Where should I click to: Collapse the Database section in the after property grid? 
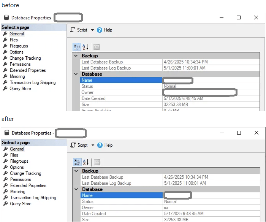77,189
